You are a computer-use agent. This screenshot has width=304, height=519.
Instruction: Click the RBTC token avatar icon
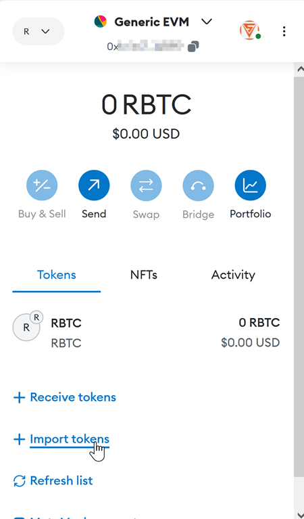tap(26, 328)
